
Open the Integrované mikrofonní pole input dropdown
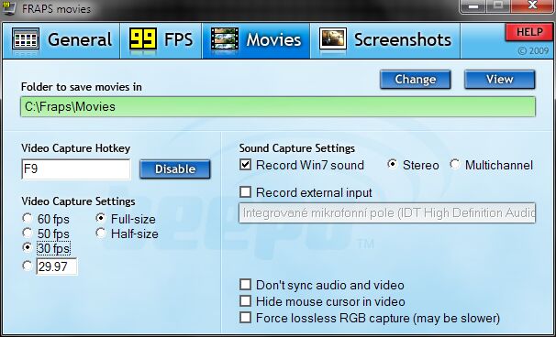(387, 212)
